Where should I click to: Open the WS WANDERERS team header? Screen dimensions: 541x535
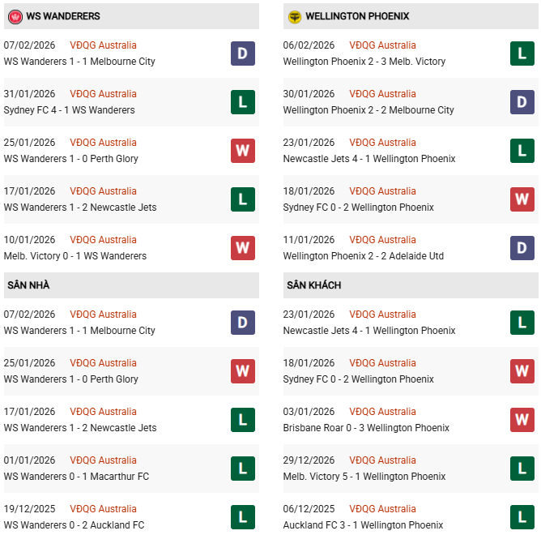[x=63, y=16]
